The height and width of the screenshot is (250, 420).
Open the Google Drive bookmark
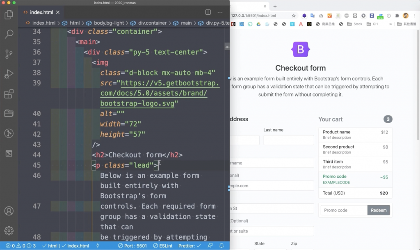(x=258, y=24)
